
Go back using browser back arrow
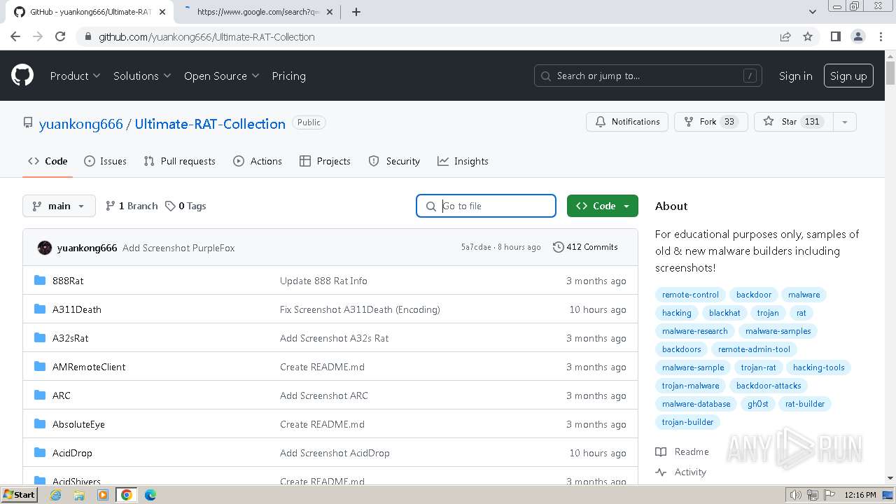[x=15, y=36]
